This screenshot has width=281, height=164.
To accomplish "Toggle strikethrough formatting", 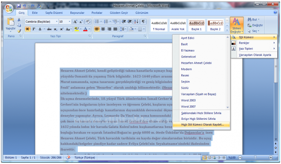I will [x=49, y=29].
